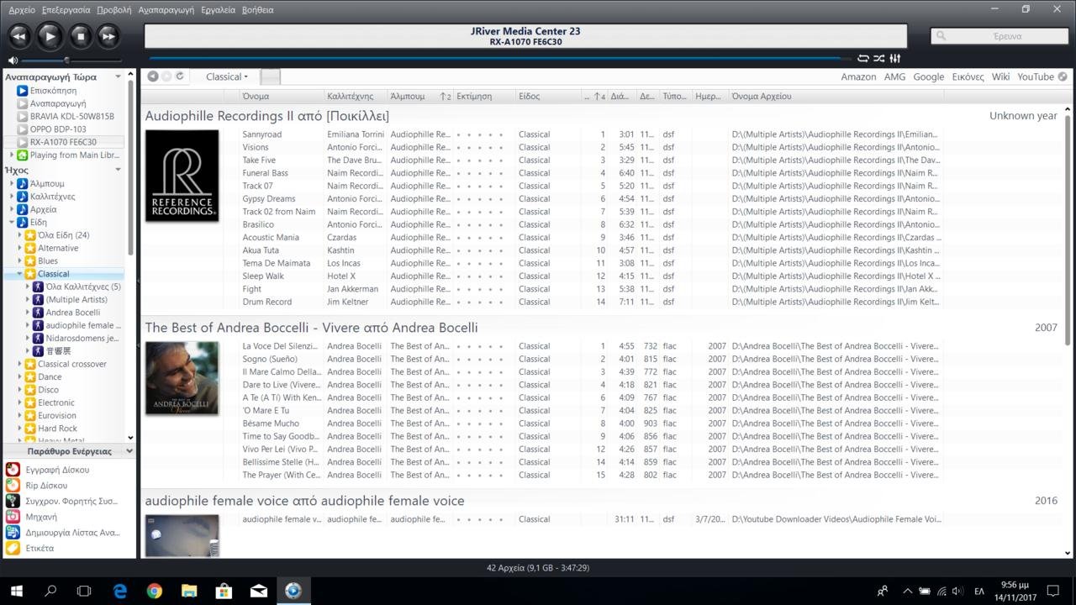This screenshot has width=1076, height=605.
Task: Stop playback with the Stop button
Action: [x=80, y=36]
